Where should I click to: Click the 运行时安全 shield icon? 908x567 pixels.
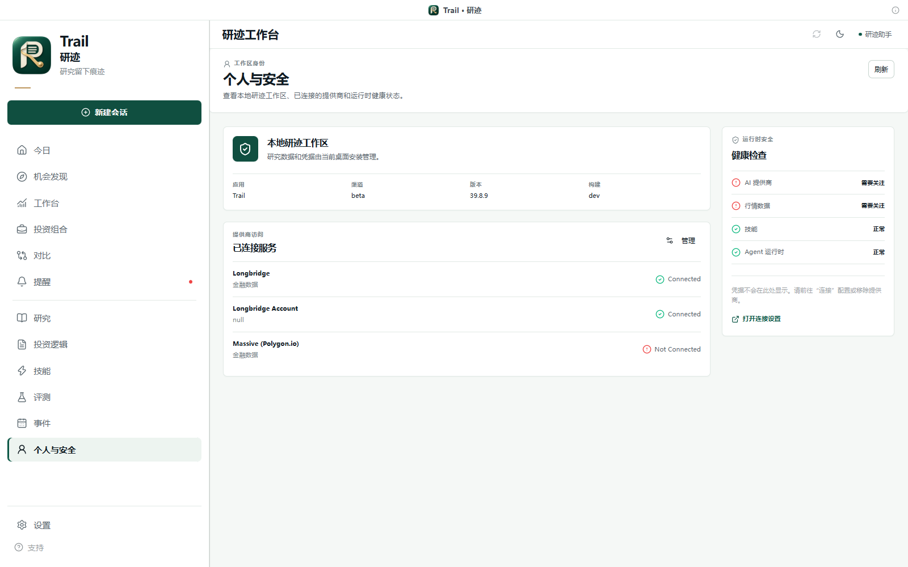click(x=735, y=139)
